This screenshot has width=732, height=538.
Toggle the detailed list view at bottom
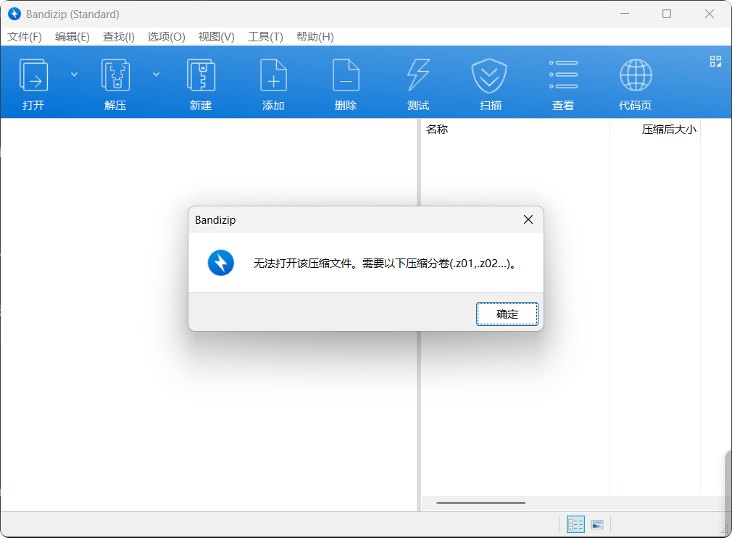575,524
